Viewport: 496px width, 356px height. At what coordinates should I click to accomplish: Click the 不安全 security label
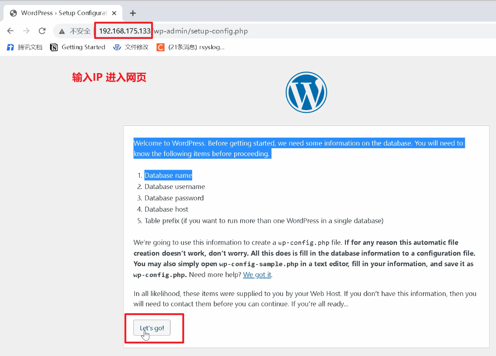(x=80, y=31)
